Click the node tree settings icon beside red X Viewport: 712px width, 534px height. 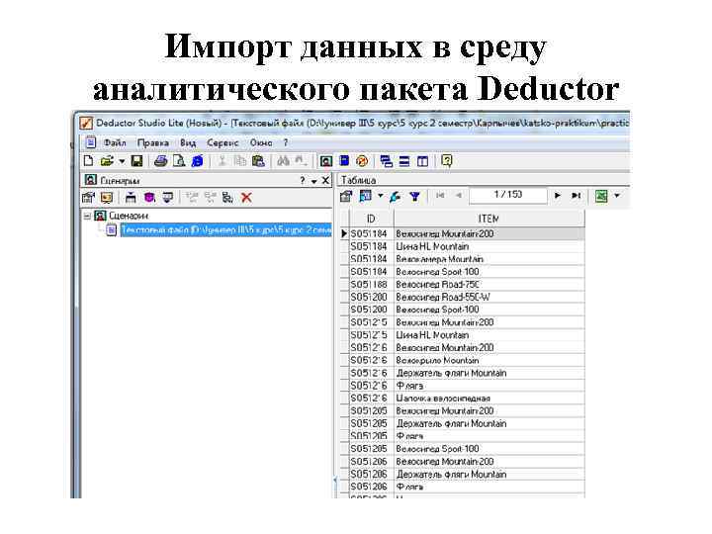pyautogui.click(x=227, y=198)
